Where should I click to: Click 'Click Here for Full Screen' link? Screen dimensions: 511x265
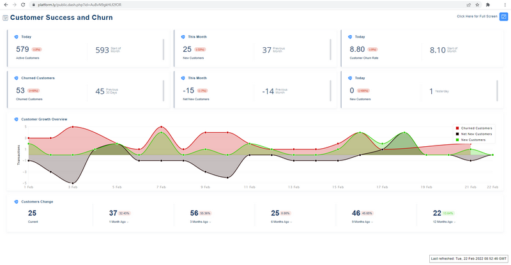[477, 17]
